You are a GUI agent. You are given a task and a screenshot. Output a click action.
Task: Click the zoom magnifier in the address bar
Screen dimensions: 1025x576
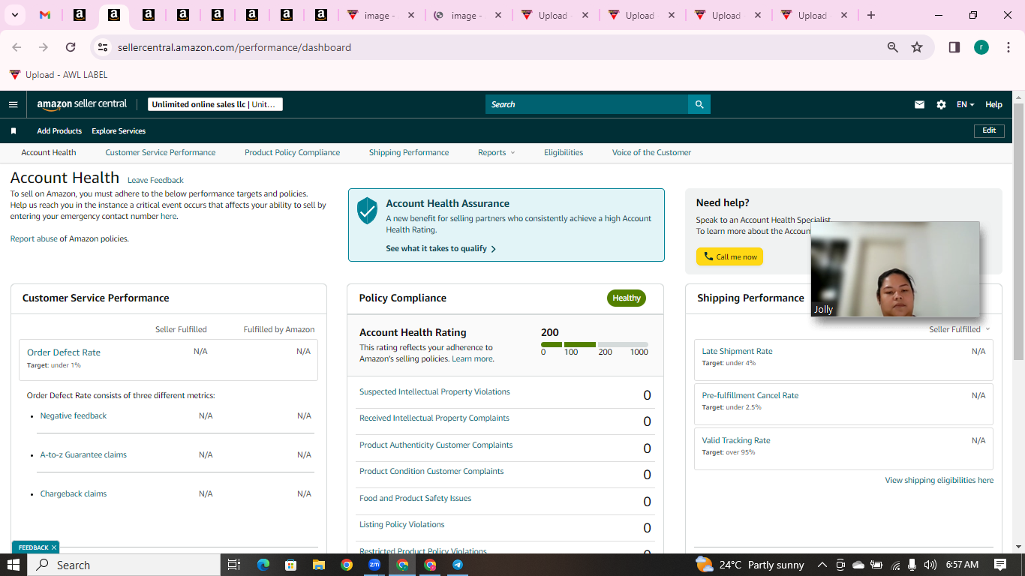tap(893, 47)
